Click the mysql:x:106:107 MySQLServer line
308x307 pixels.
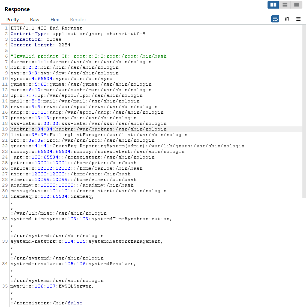tap(52, 286)
